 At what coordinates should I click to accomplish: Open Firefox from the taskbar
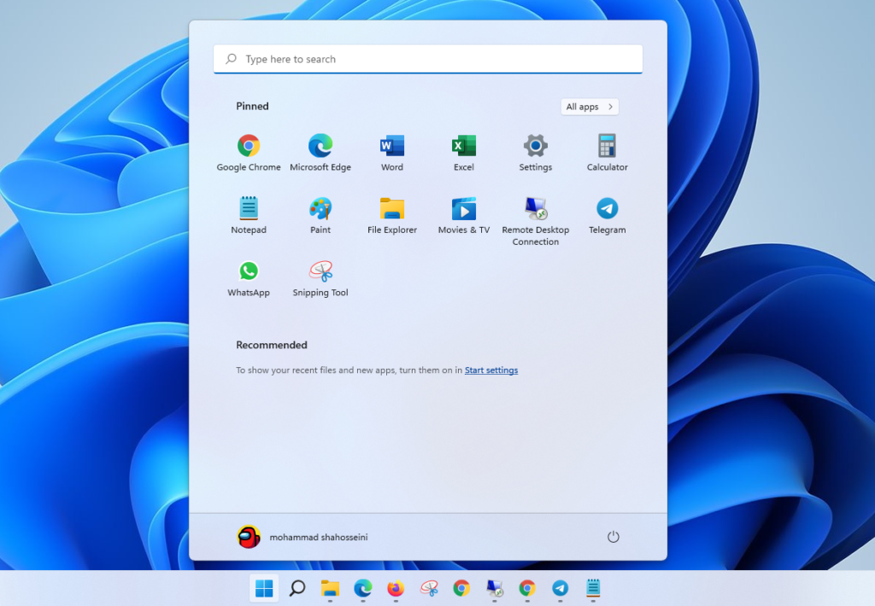[396, 587]
